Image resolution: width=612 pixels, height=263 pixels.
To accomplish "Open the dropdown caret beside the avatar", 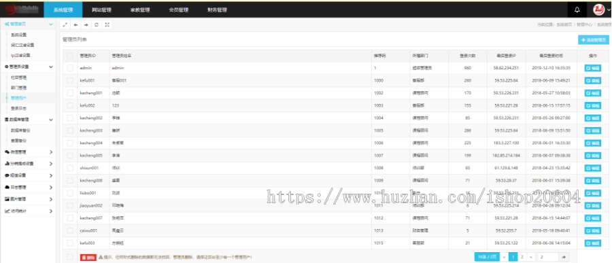I will tap(609, 10).
